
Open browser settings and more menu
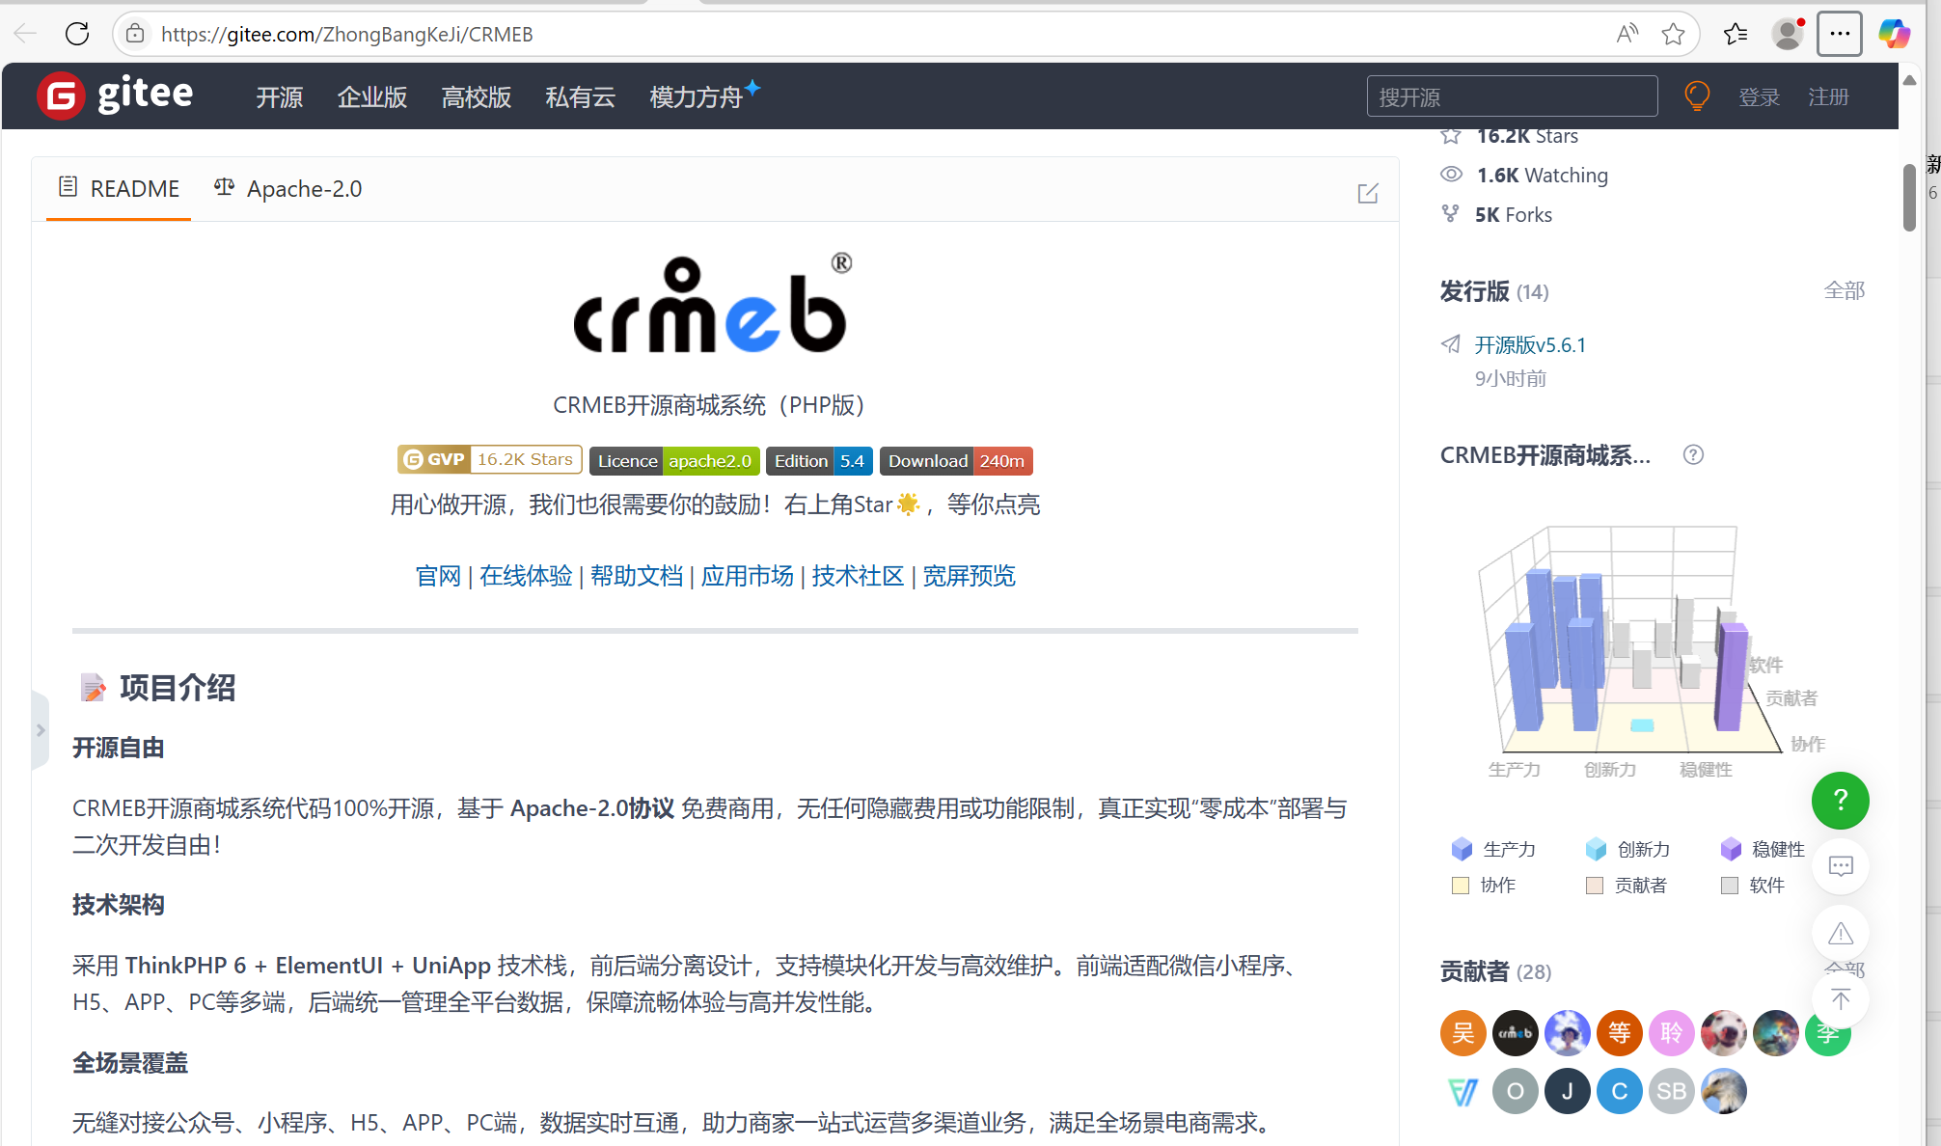(1839, 34)
